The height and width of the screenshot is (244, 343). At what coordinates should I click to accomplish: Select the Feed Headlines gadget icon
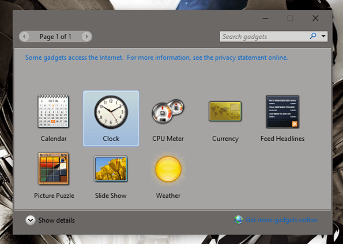(282, 112)
